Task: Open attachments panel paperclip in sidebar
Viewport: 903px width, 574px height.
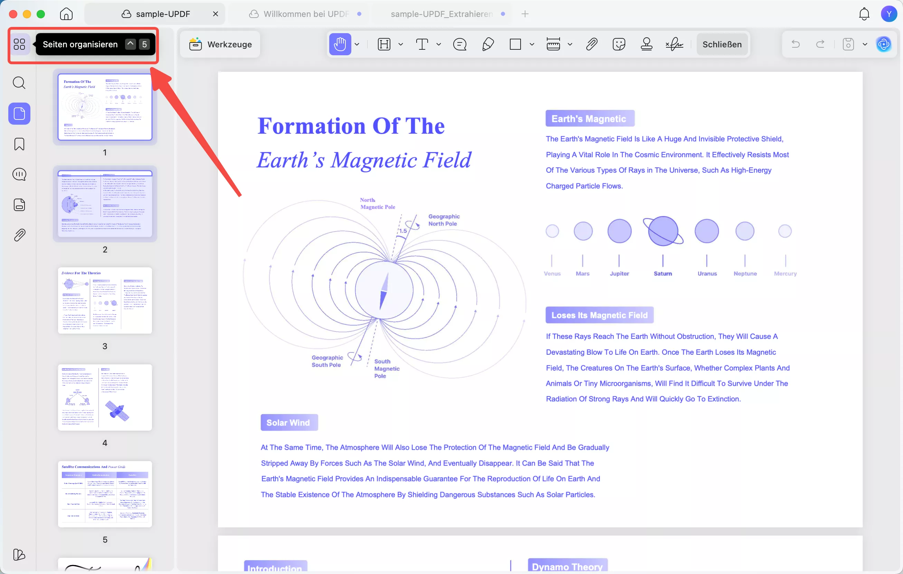Action: [19, 235]
